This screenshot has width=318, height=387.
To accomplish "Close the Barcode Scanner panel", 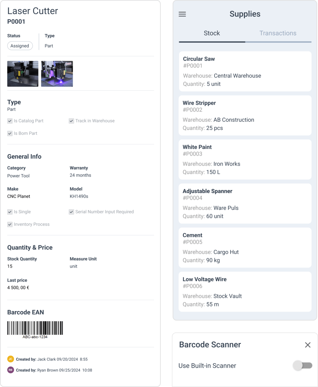I will click(x=308, y=345).
